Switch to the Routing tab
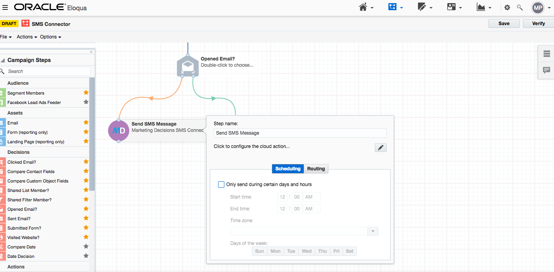 click(316, 169)
